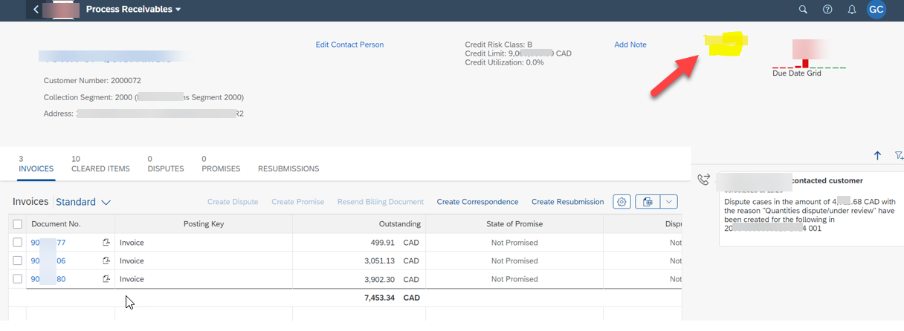Click the Create Correspondence button

(x=477, y=202)
